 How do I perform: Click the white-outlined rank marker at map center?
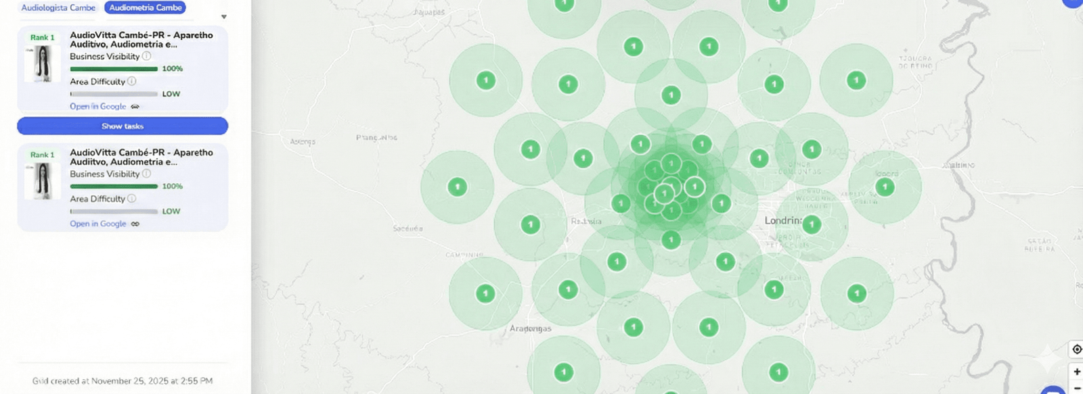(694, 187)
